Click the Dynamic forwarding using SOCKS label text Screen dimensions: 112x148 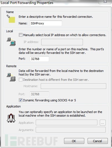click(49, 100)
